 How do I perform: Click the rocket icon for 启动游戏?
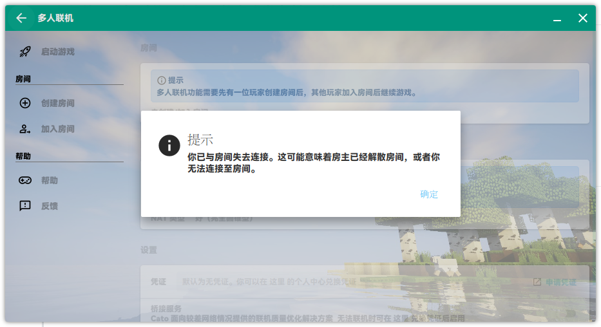tap(25, 51)
